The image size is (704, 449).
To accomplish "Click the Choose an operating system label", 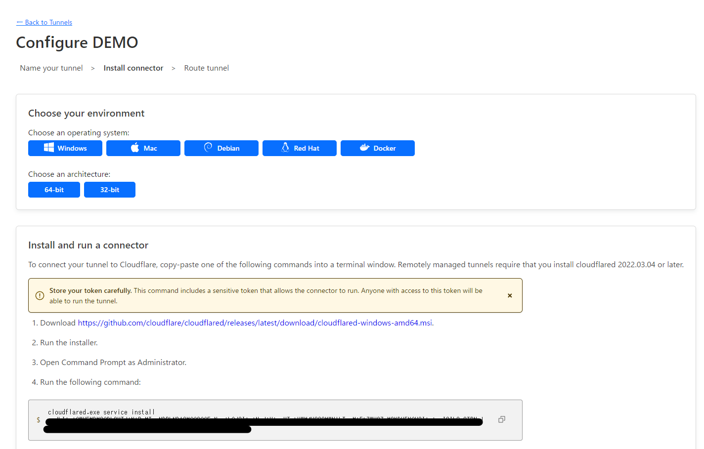I will (79, 132).
